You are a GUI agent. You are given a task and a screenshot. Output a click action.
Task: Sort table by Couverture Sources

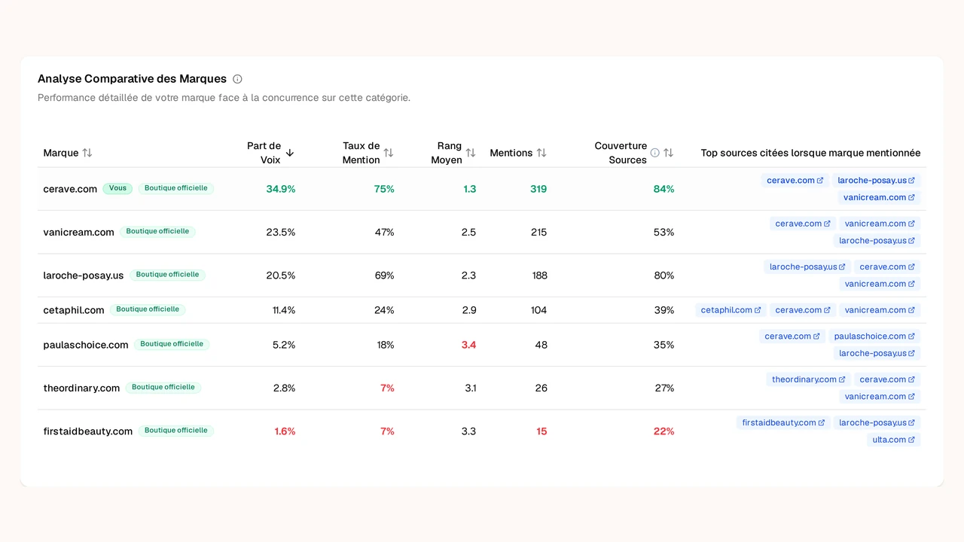668,153
